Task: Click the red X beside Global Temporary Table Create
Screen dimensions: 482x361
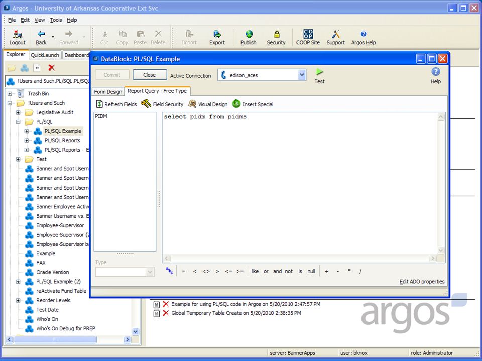Action: [166, 313]
